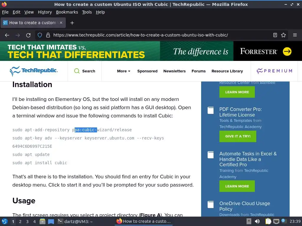Screen dimensions: 302x226
Task: Open the File menu
Action: (5, 12)
